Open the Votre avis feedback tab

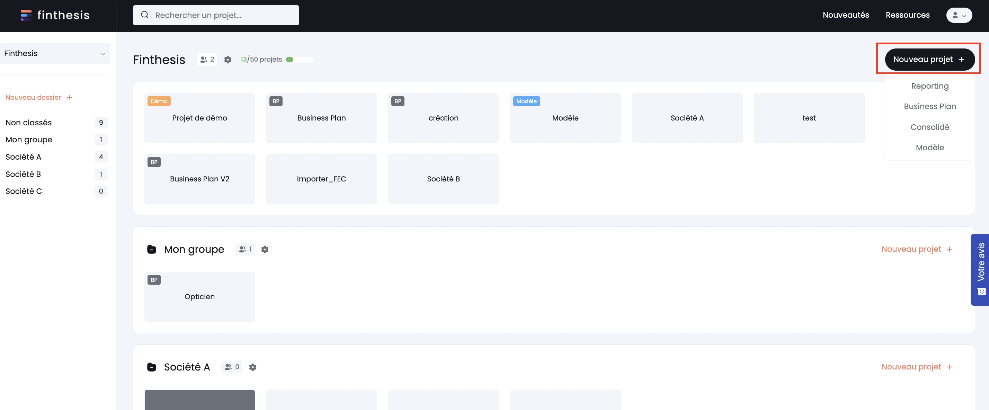pyautogui.click(x=980, y=269)
